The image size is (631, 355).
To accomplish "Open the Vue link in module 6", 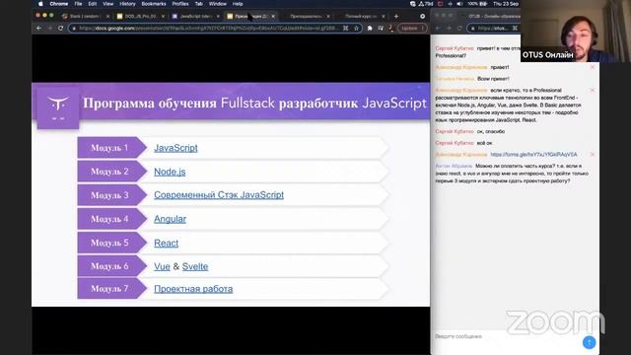I will point(162,266).
